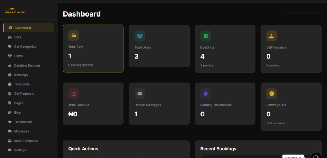
Task: Click the ₦0 revenue value
Action: pos(73,114)
